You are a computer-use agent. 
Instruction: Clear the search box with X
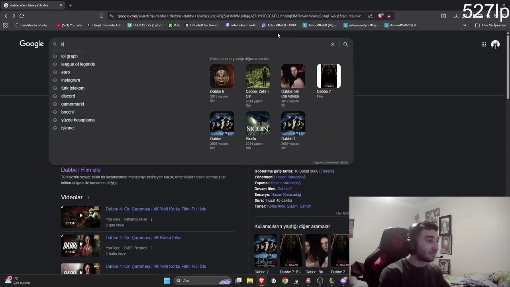[333, 44]
